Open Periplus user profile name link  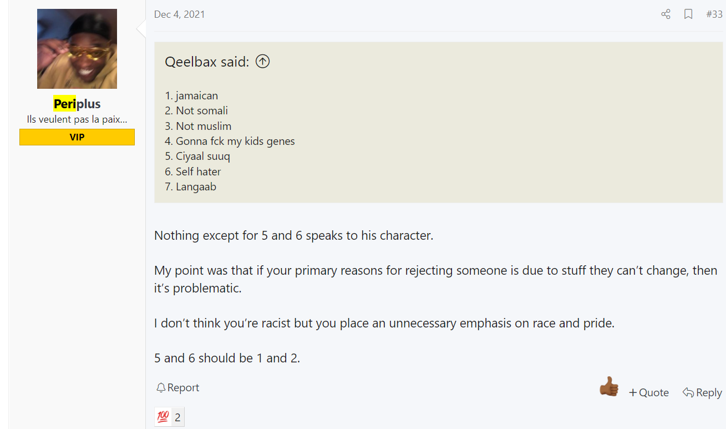click(x=77, y=104)
